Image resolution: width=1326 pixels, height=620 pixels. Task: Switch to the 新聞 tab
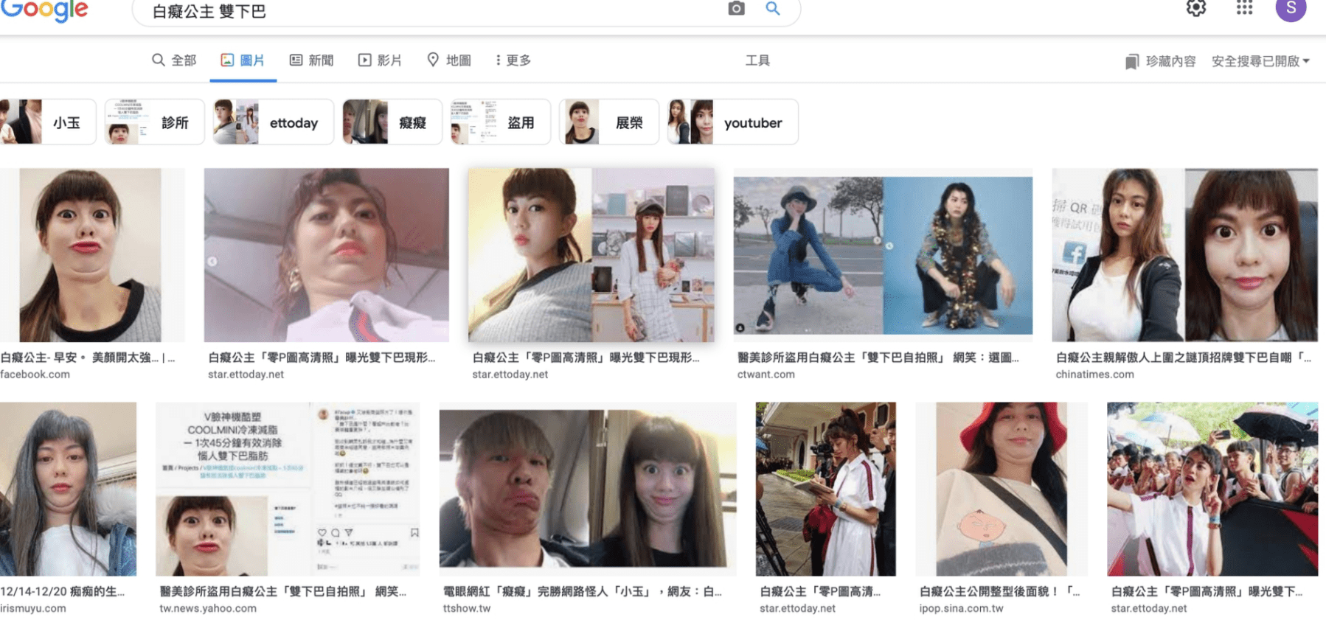[x=311, y=60]
